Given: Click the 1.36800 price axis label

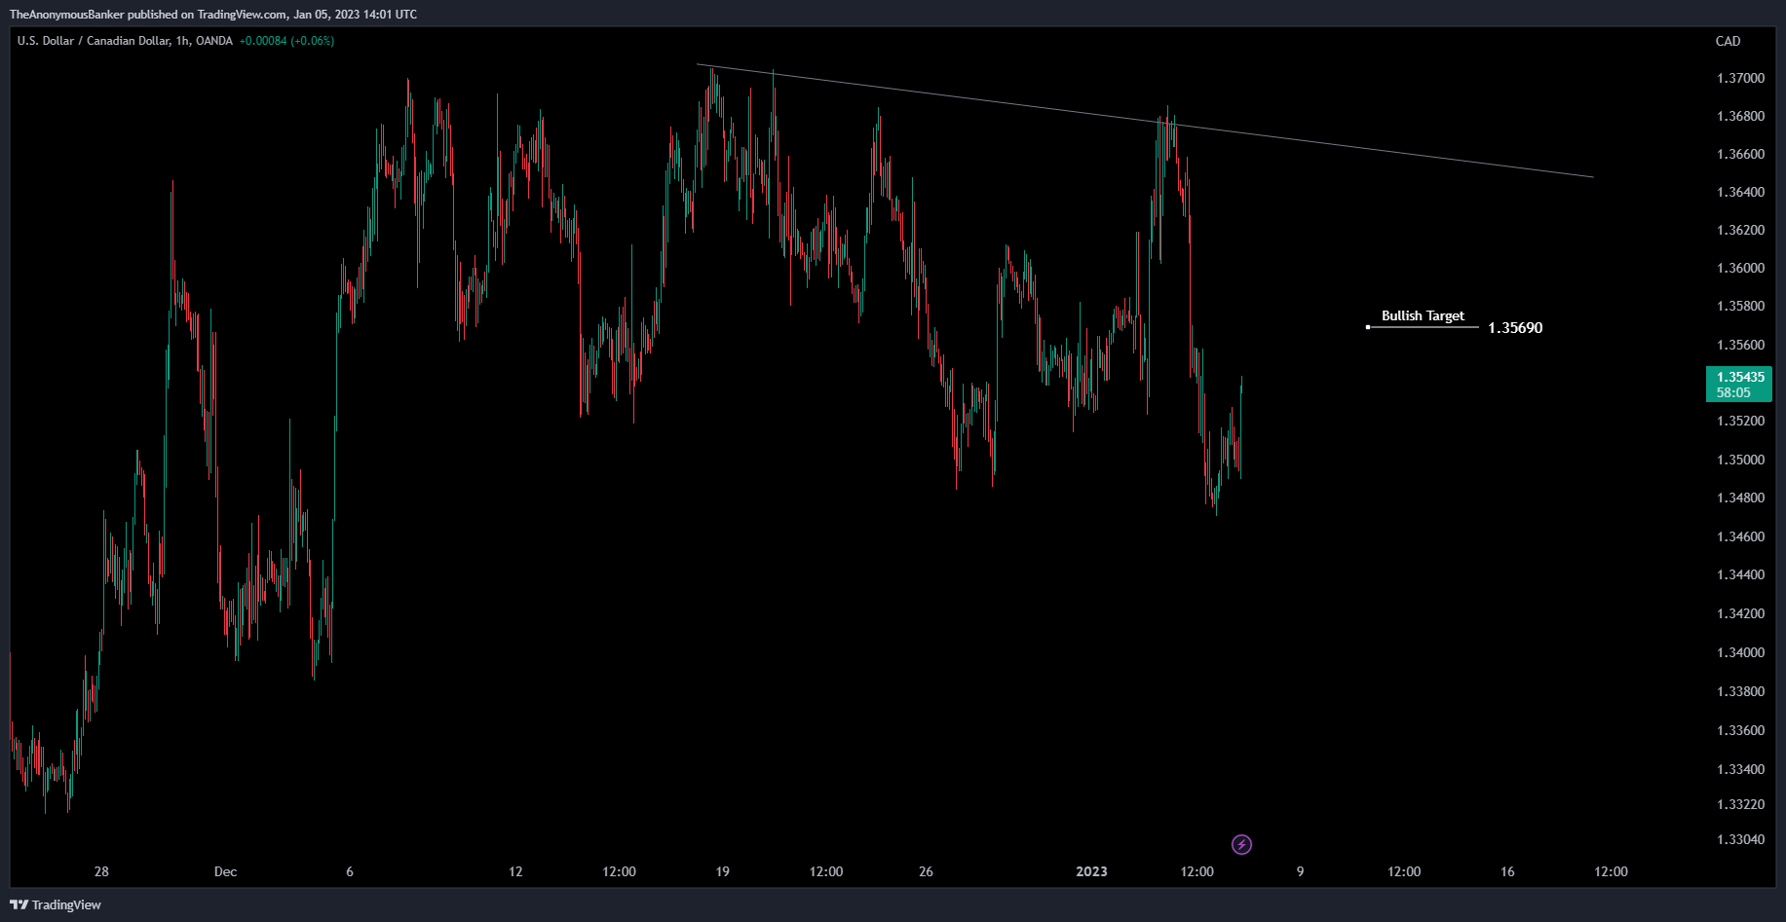Looking at the screenshot, I should (x=1740, y=116).
